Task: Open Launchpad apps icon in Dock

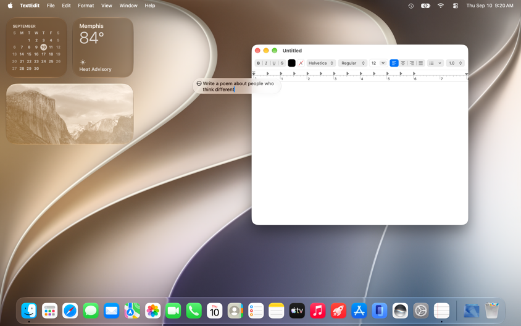Action: click(49, 311)
